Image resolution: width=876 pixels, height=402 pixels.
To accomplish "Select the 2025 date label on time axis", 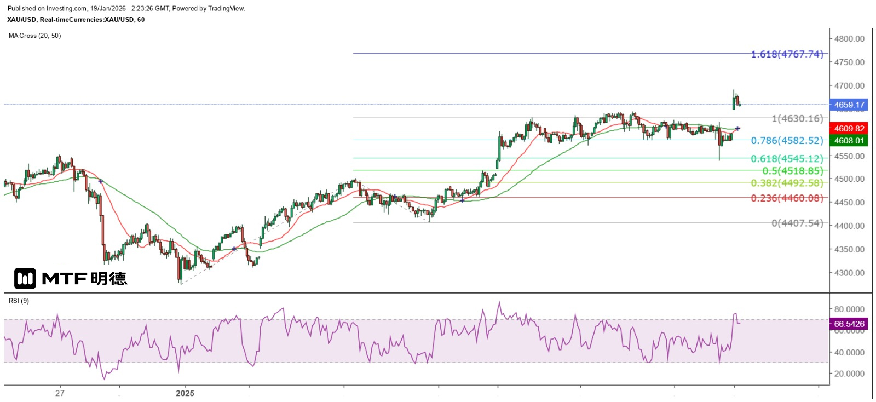I will tap(185, 393).
